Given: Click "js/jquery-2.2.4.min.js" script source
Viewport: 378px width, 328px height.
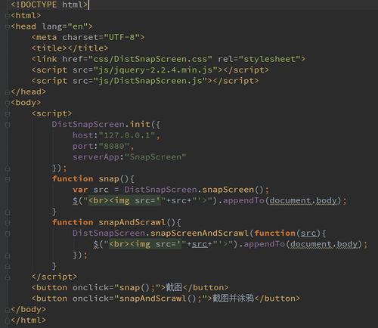Looking at the screenshot, I should pyautogui.click(x=156, y=70).
